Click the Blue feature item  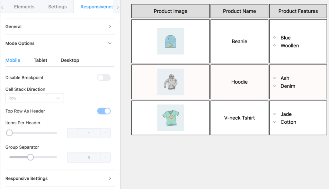(286, 38)
